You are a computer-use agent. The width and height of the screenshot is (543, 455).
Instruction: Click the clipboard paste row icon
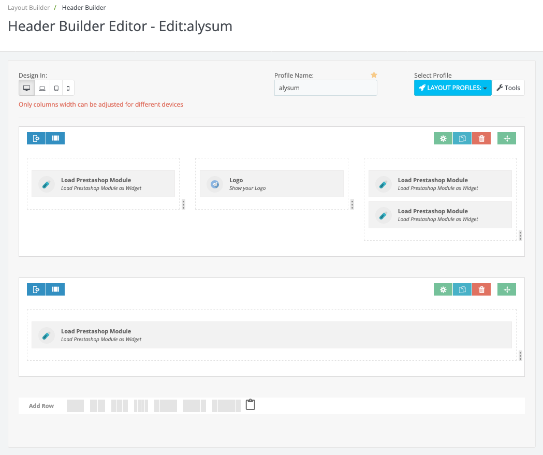coord(251,404)
